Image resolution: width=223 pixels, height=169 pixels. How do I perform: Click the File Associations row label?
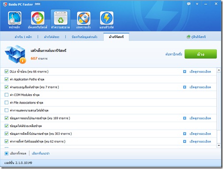coord(27,103)
